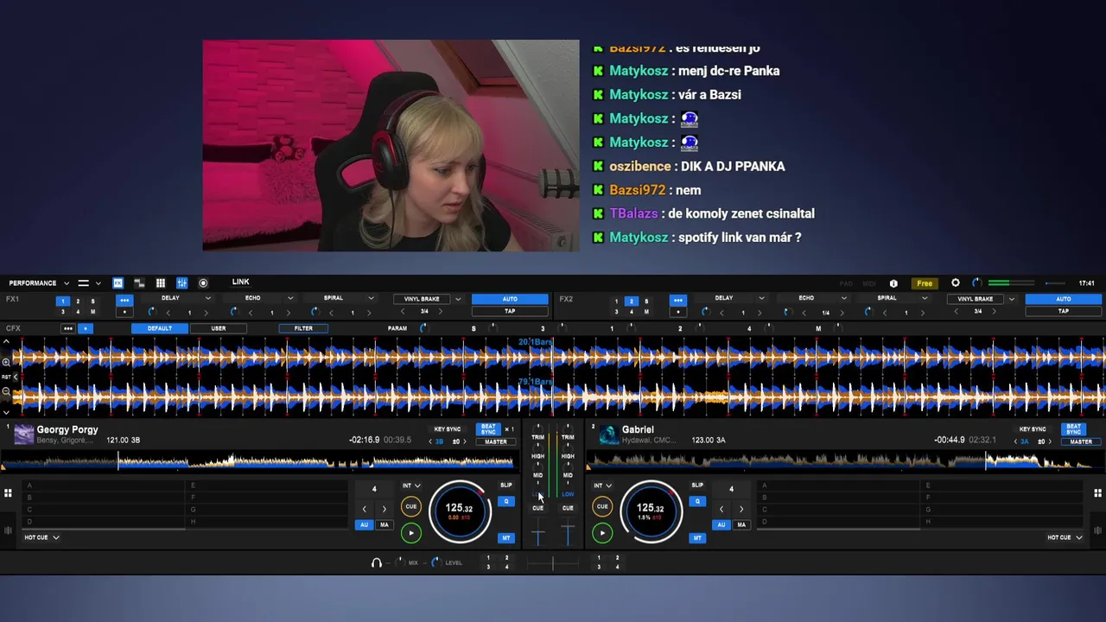The image size is (1106, 622).
Task: Open deck 2 HOT CUE pad-mode dropdown
Action: tap(1065, 537)
